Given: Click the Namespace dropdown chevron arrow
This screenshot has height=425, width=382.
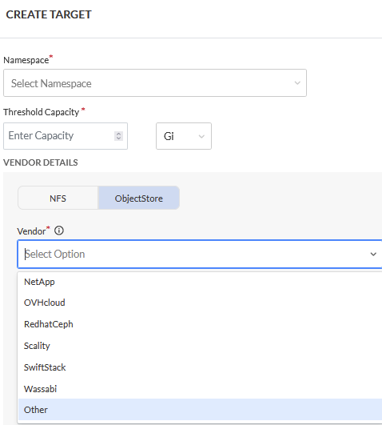Looking at the screenshot, I should 297,83.
